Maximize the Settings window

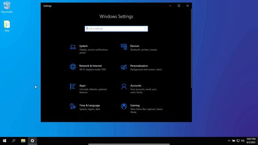tap(179, 6)
